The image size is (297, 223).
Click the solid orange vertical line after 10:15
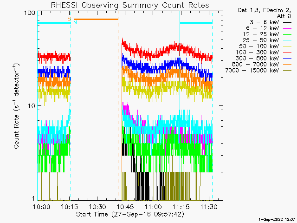[x=74, y=105]
